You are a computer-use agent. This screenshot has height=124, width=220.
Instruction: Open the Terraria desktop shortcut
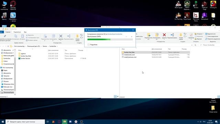[196, 4]
